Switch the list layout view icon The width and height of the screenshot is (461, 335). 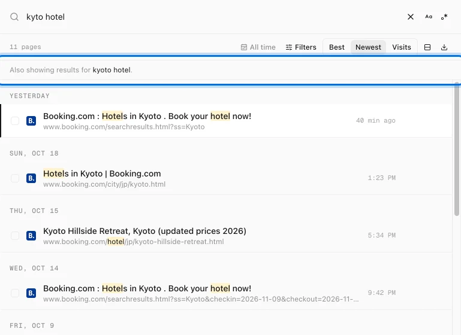pyautogui.click(x=427, y=47)
